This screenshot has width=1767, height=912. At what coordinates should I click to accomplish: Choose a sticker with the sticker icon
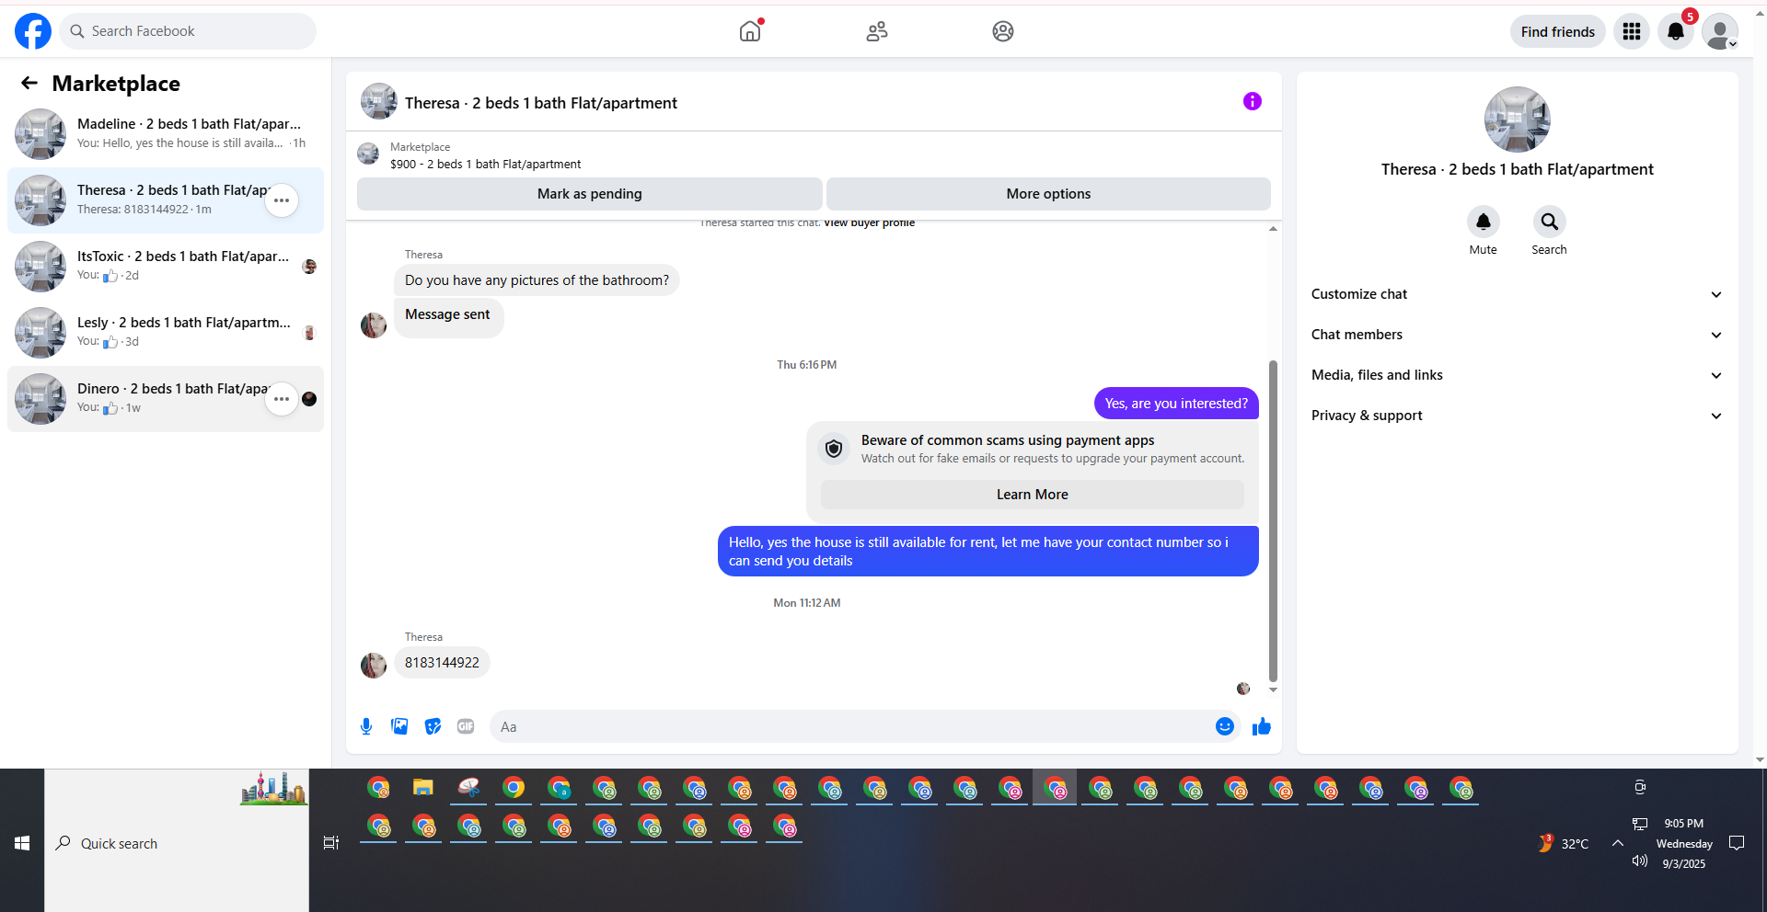click(433, 726)
